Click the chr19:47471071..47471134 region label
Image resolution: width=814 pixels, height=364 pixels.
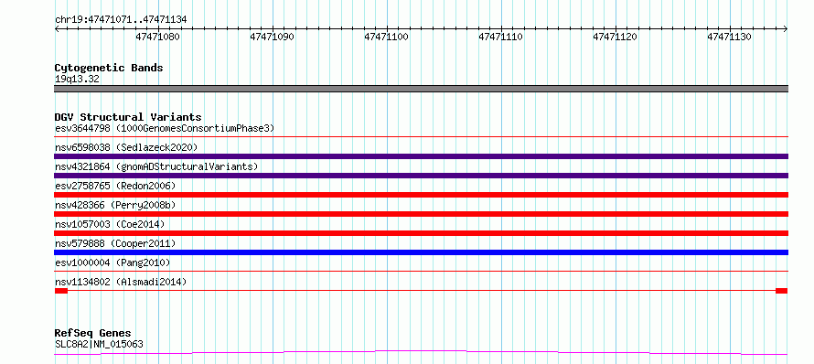pos(121,20)
